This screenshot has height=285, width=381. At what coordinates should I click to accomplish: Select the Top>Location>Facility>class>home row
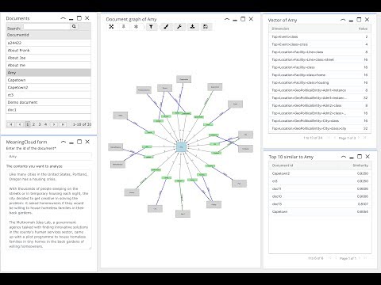[320, 75]
